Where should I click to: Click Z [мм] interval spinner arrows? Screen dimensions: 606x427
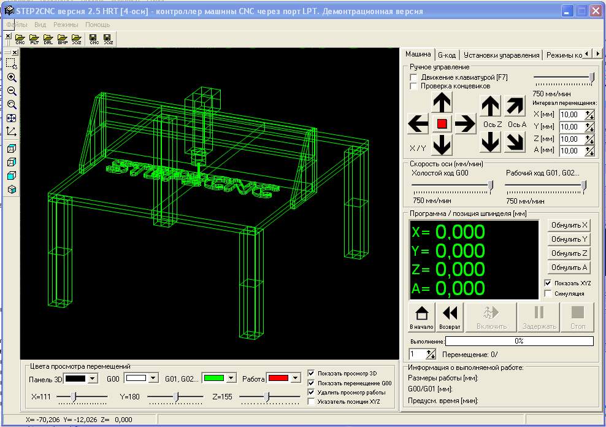pyautogui.click(x=590, y=139)
